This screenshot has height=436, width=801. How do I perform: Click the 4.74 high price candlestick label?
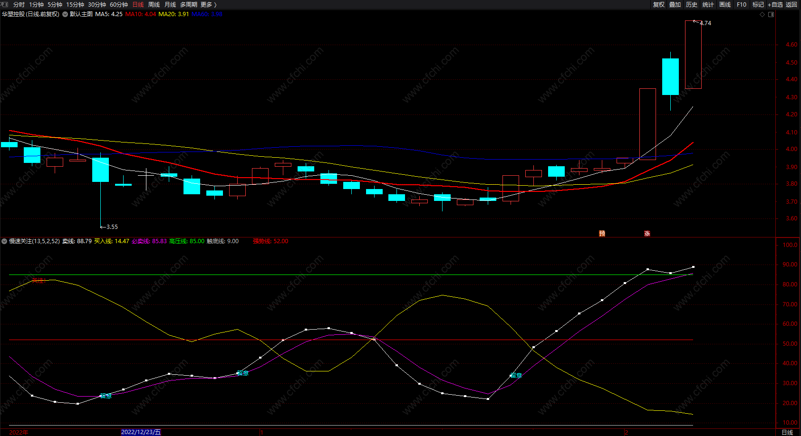point(705,23)
